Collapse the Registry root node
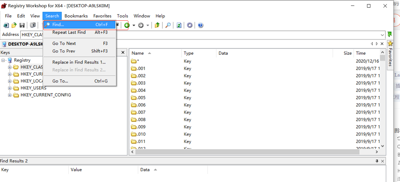 tap(3, 60)
